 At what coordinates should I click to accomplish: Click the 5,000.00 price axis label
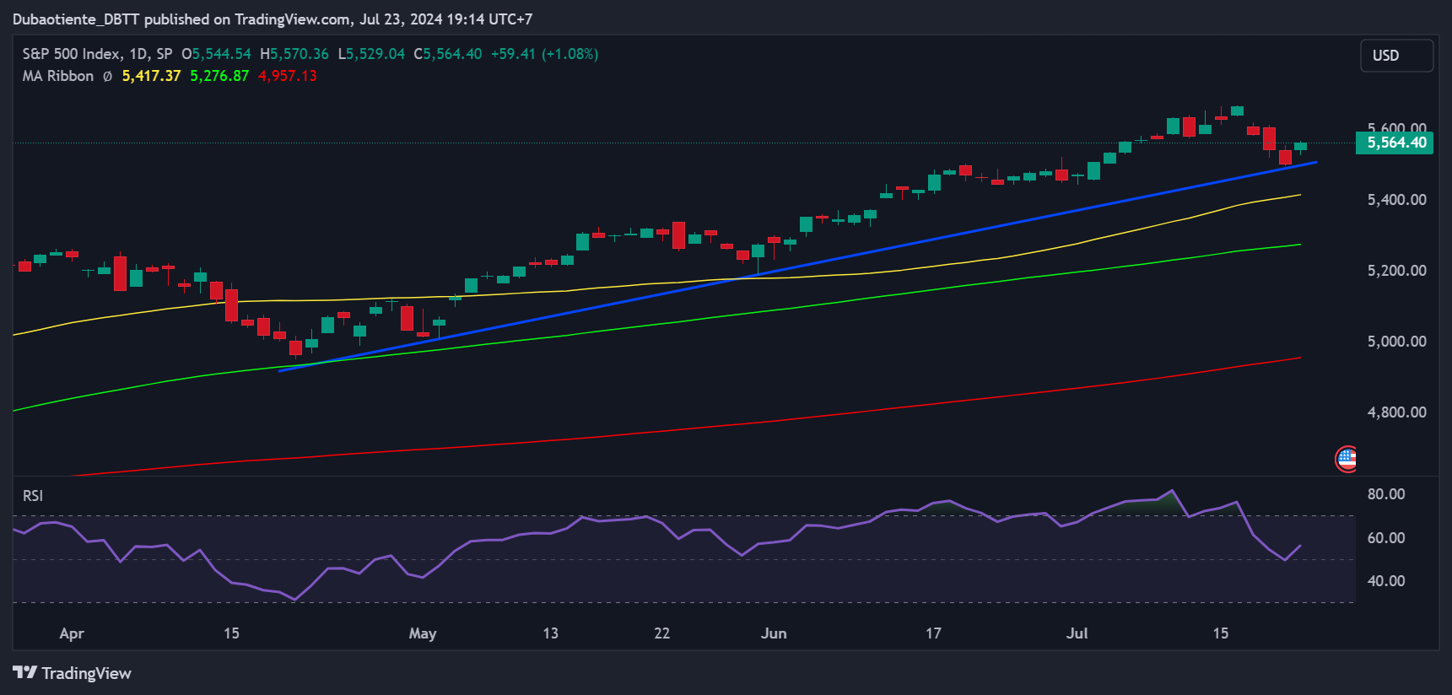point(1396,342)
